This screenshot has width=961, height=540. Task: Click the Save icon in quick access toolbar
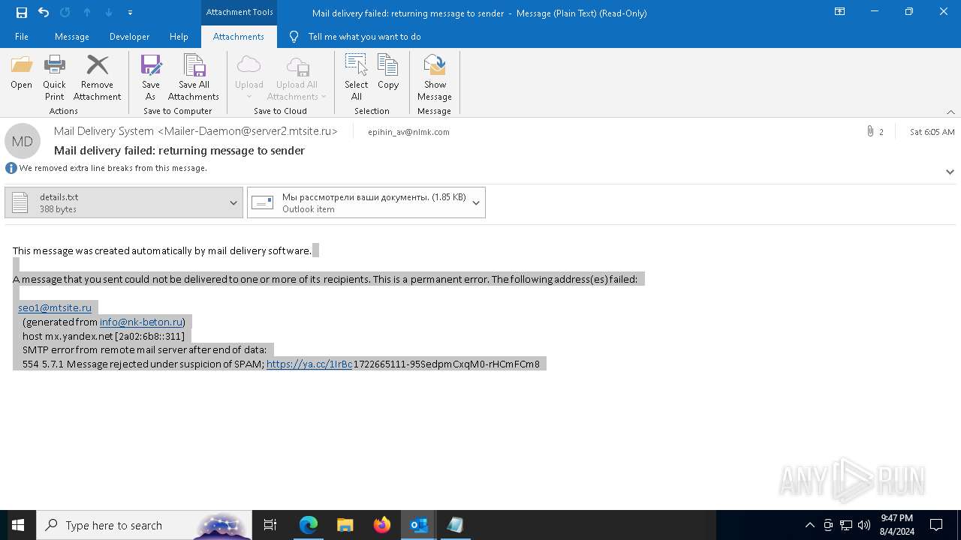[22, 13]
